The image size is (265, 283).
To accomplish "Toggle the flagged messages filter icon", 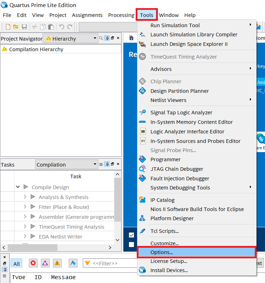I will (73, 263).
